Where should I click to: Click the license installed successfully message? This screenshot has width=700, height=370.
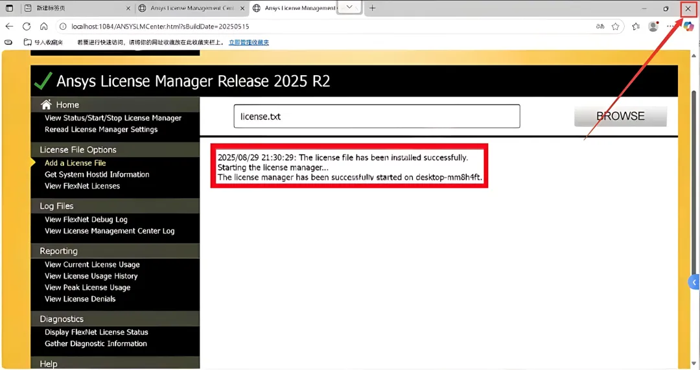(343, 157)
